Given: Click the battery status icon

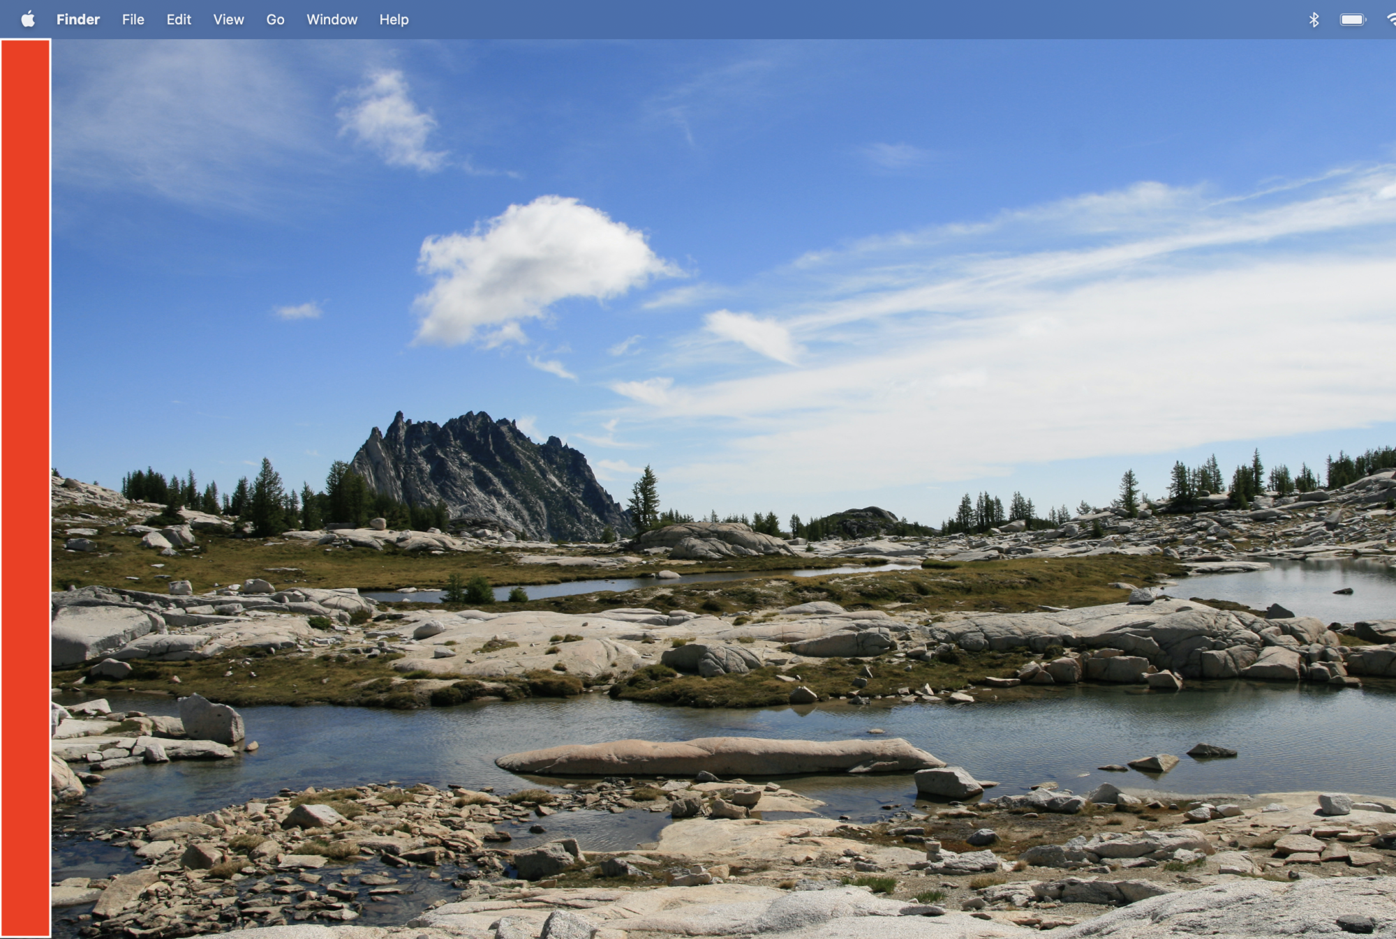Looking at the screenshot, I should [1352, 20].
